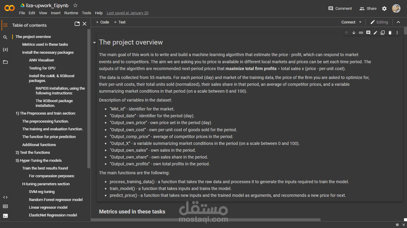407x228 pixels.
Task: Open the code snippets icon
Action: click(5, 197)
